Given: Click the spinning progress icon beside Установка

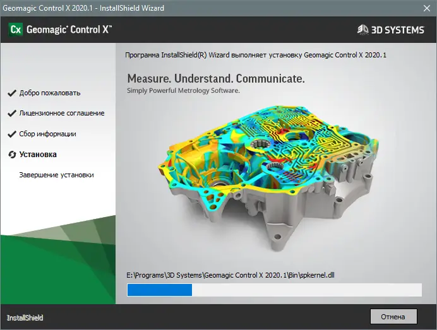Looking at the screenshot, I should click(x=12, y=155).
